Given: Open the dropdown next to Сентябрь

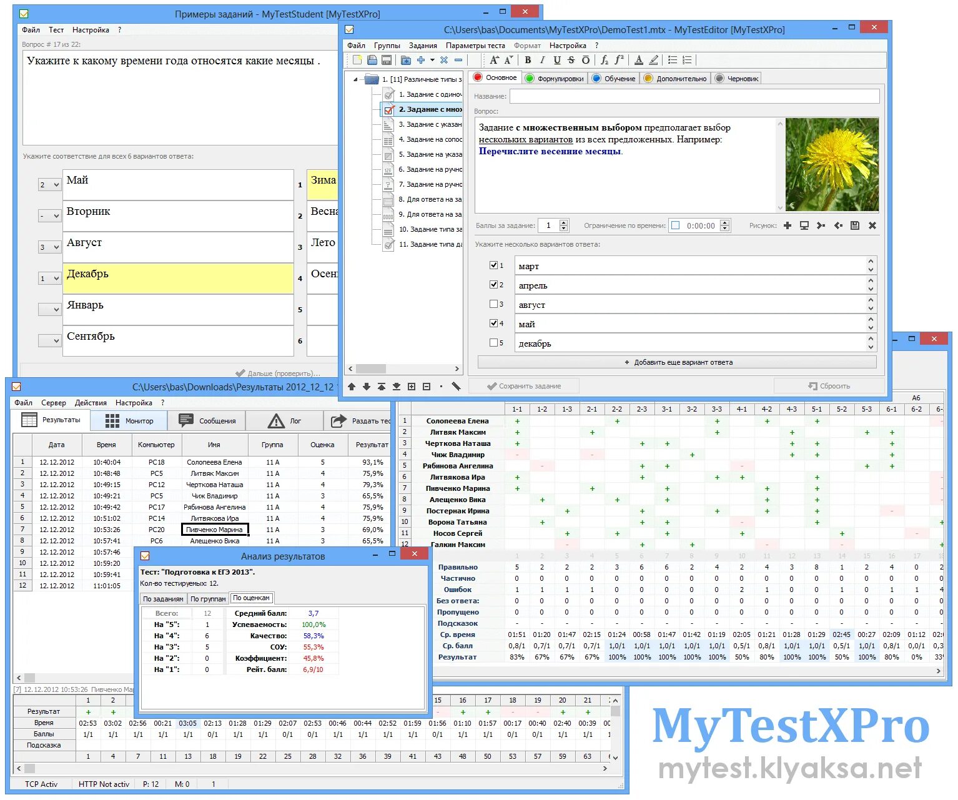Looking at the screenshot, I should (x=49, y=341).
